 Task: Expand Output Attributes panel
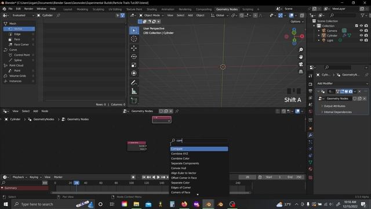[334, 106]
